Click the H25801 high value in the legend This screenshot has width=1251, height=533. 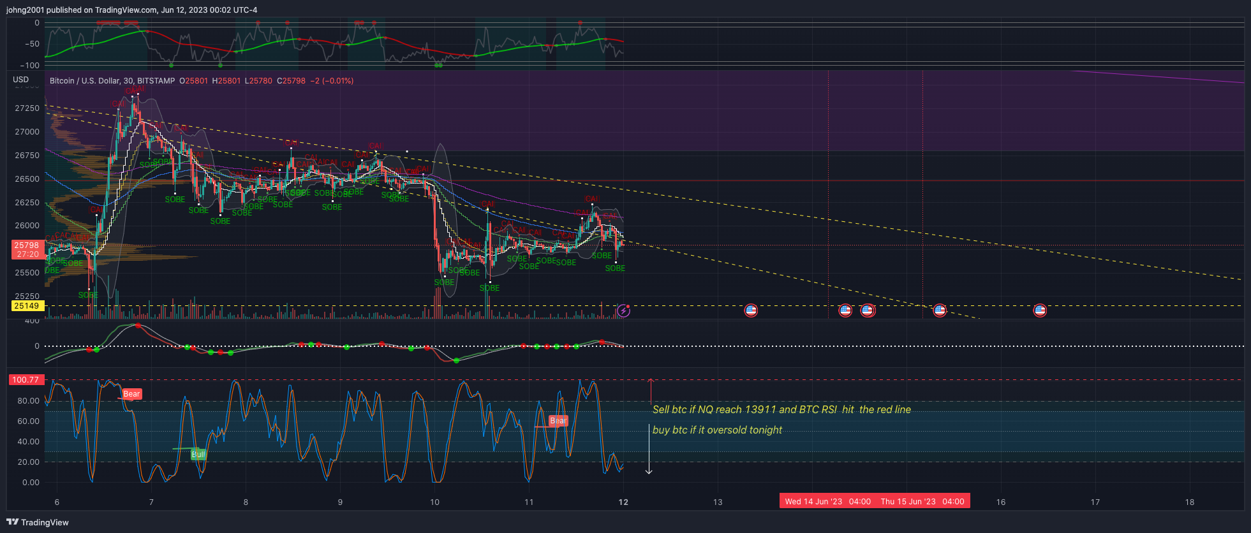pyautogui.click(x=226, y=81)
